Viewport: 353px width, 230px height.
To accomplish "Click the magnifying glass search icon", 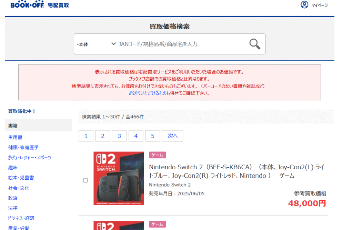I will (x=255, y=44).
